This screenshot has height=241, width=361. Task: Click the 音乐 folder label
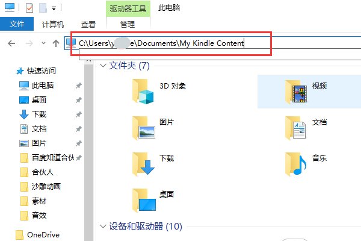[319, 158]
